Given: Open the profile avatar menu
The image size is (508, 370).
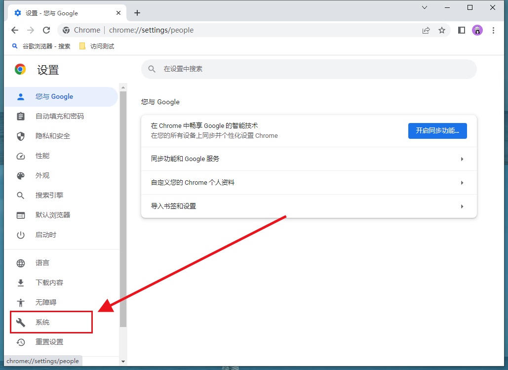Looking at the screenshot, I should [477, 30].
